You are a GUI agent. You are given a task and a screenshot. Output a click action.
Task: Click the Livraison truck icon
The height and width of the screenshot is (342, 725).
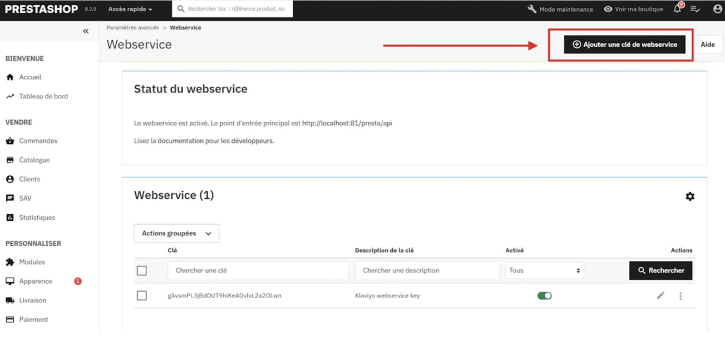10,300
